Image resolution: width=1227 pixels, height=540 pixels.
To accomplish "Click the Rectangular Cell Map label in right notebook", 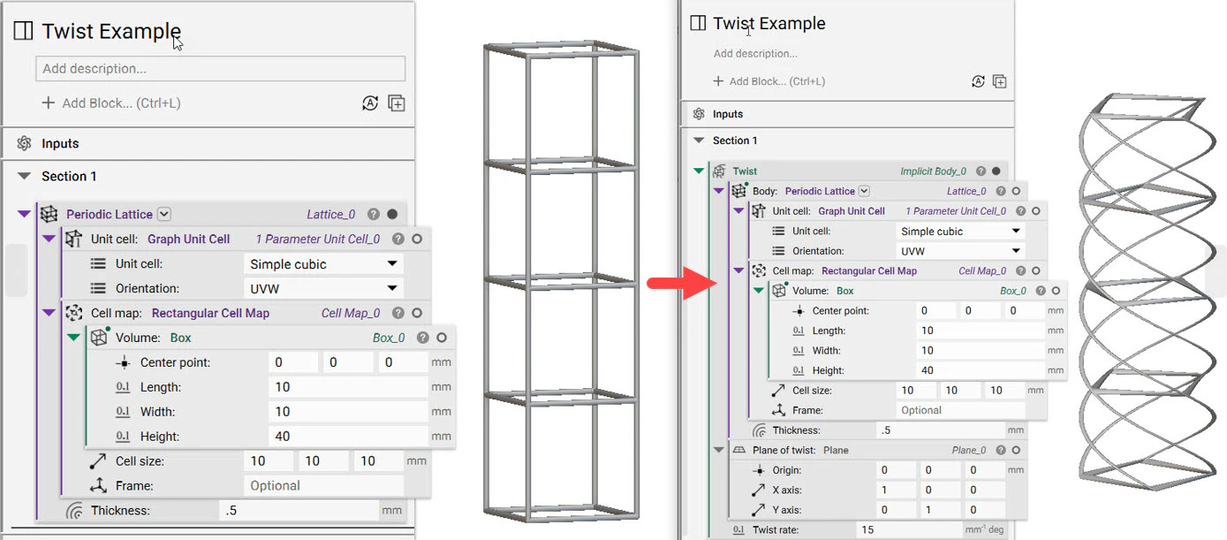I will 869,271.
